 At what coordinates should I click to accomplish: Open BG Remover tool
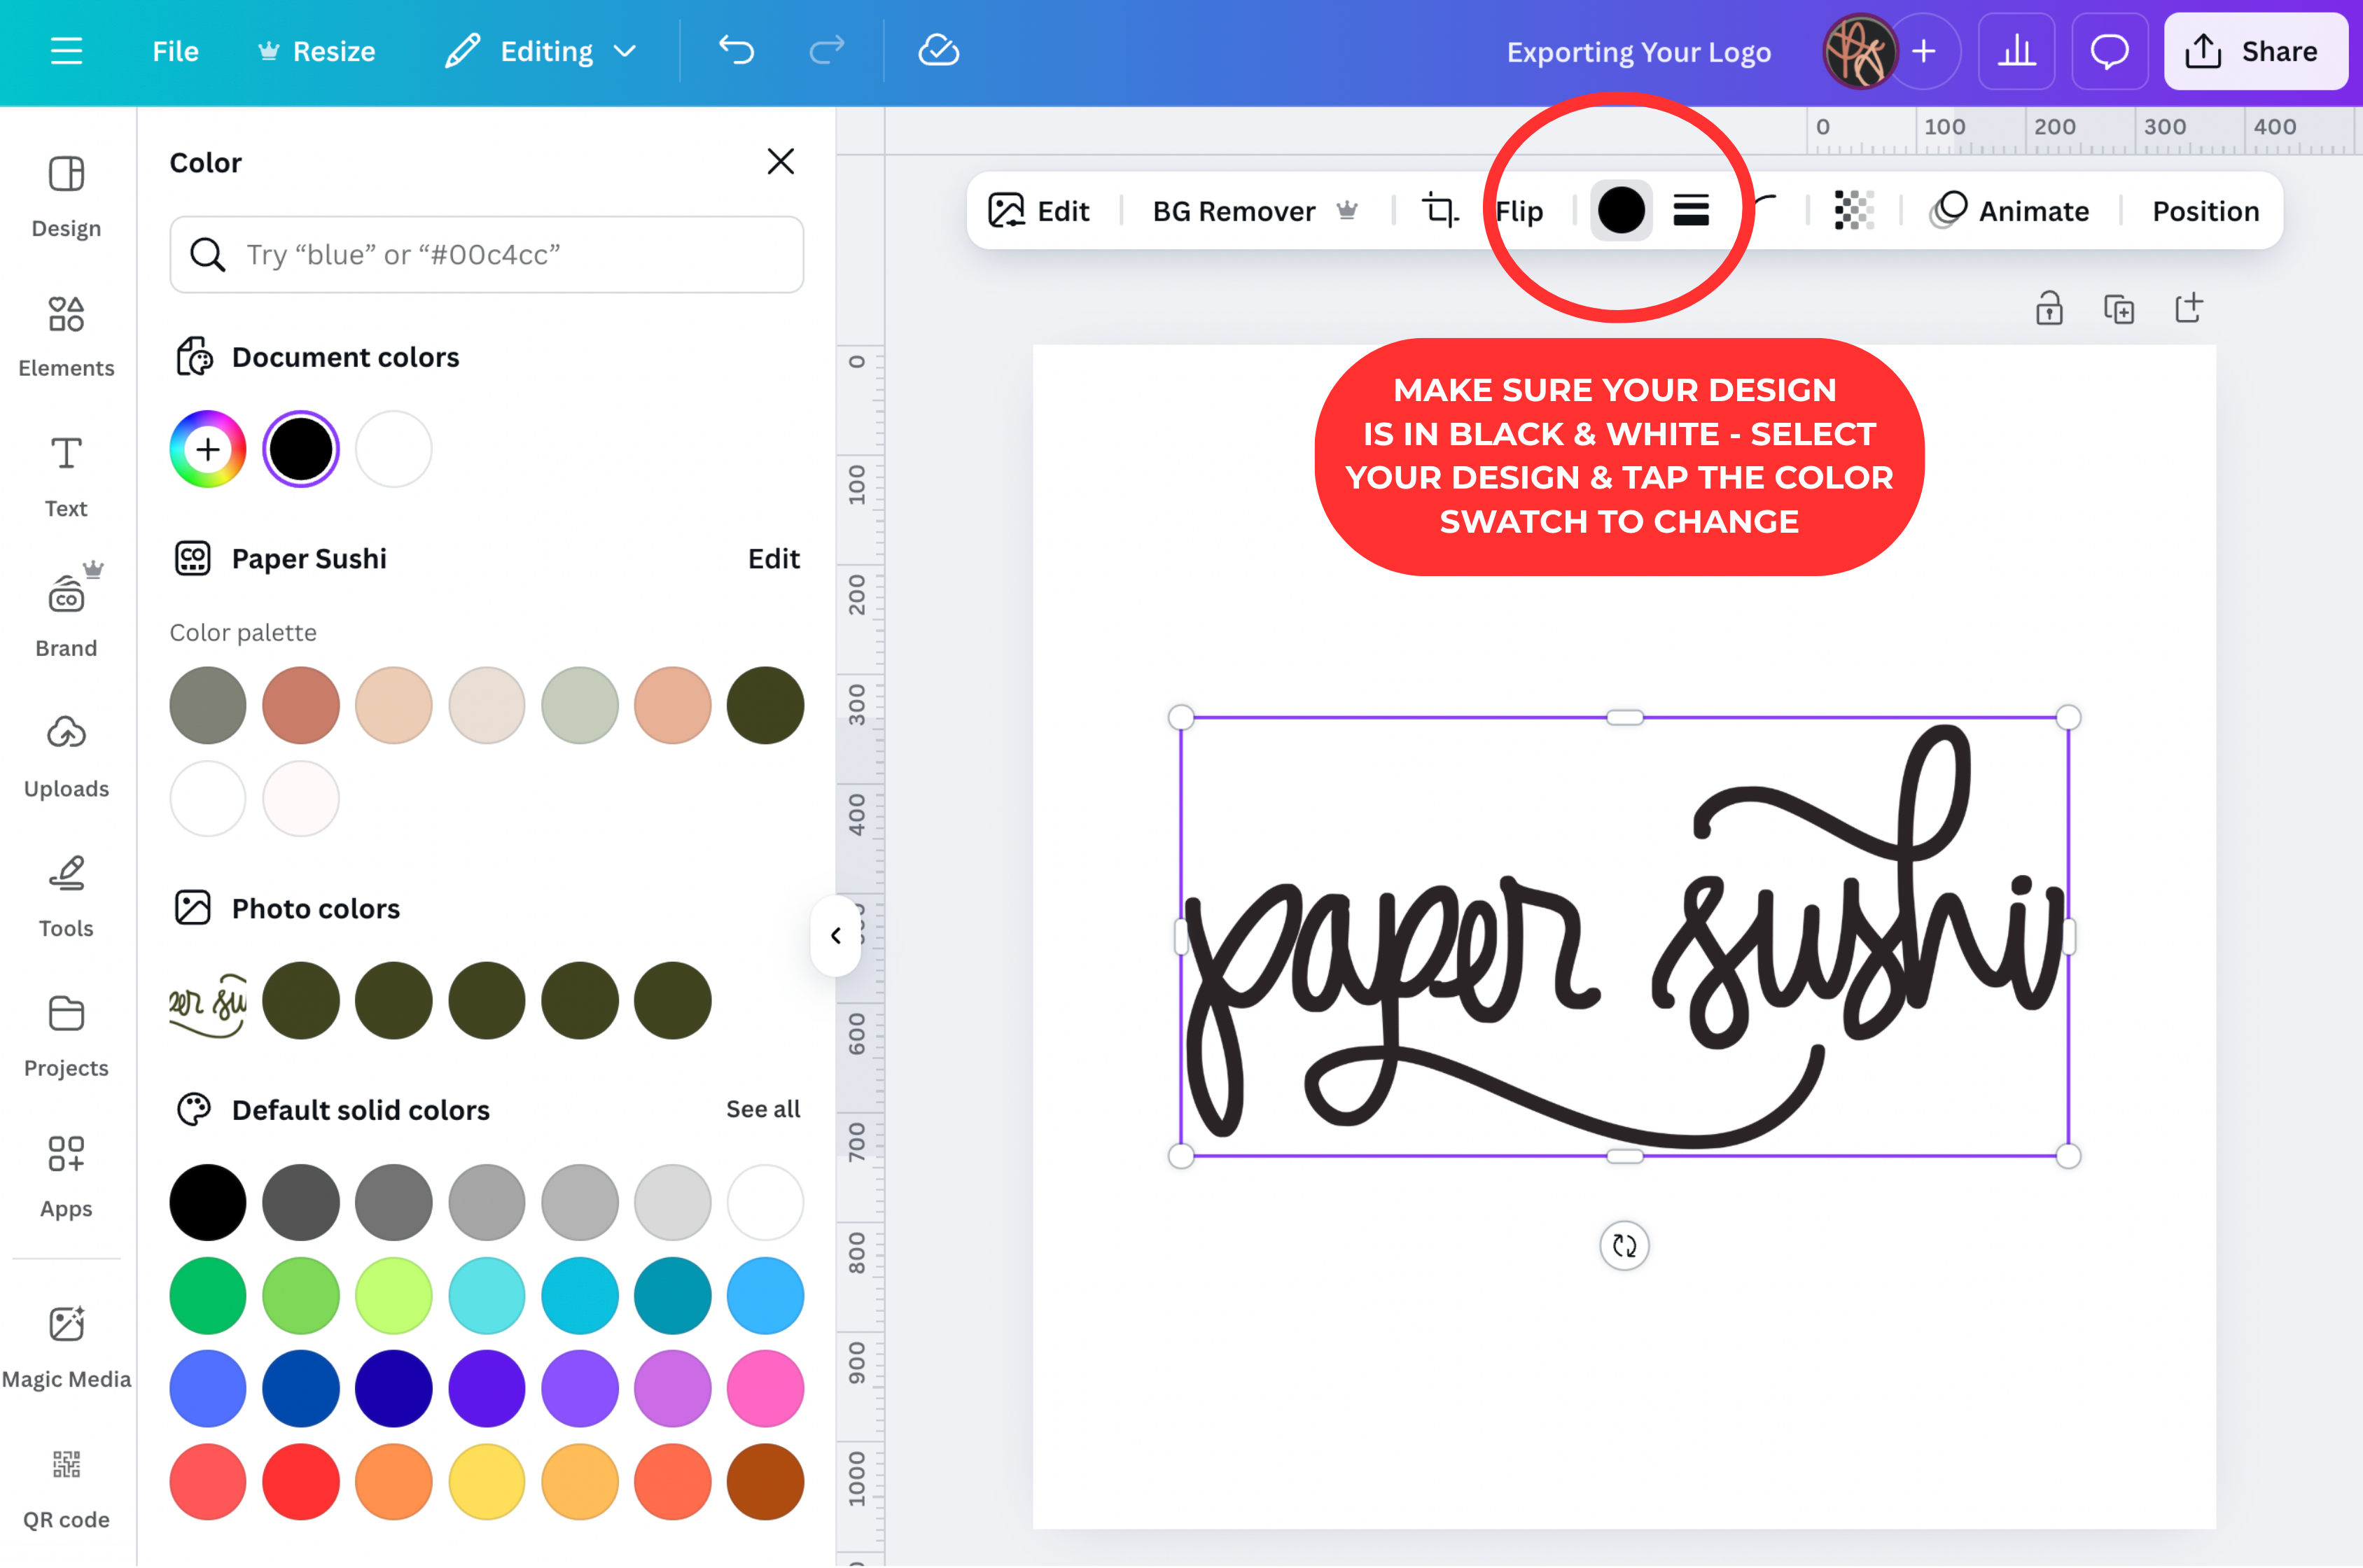coord(1255,211)
